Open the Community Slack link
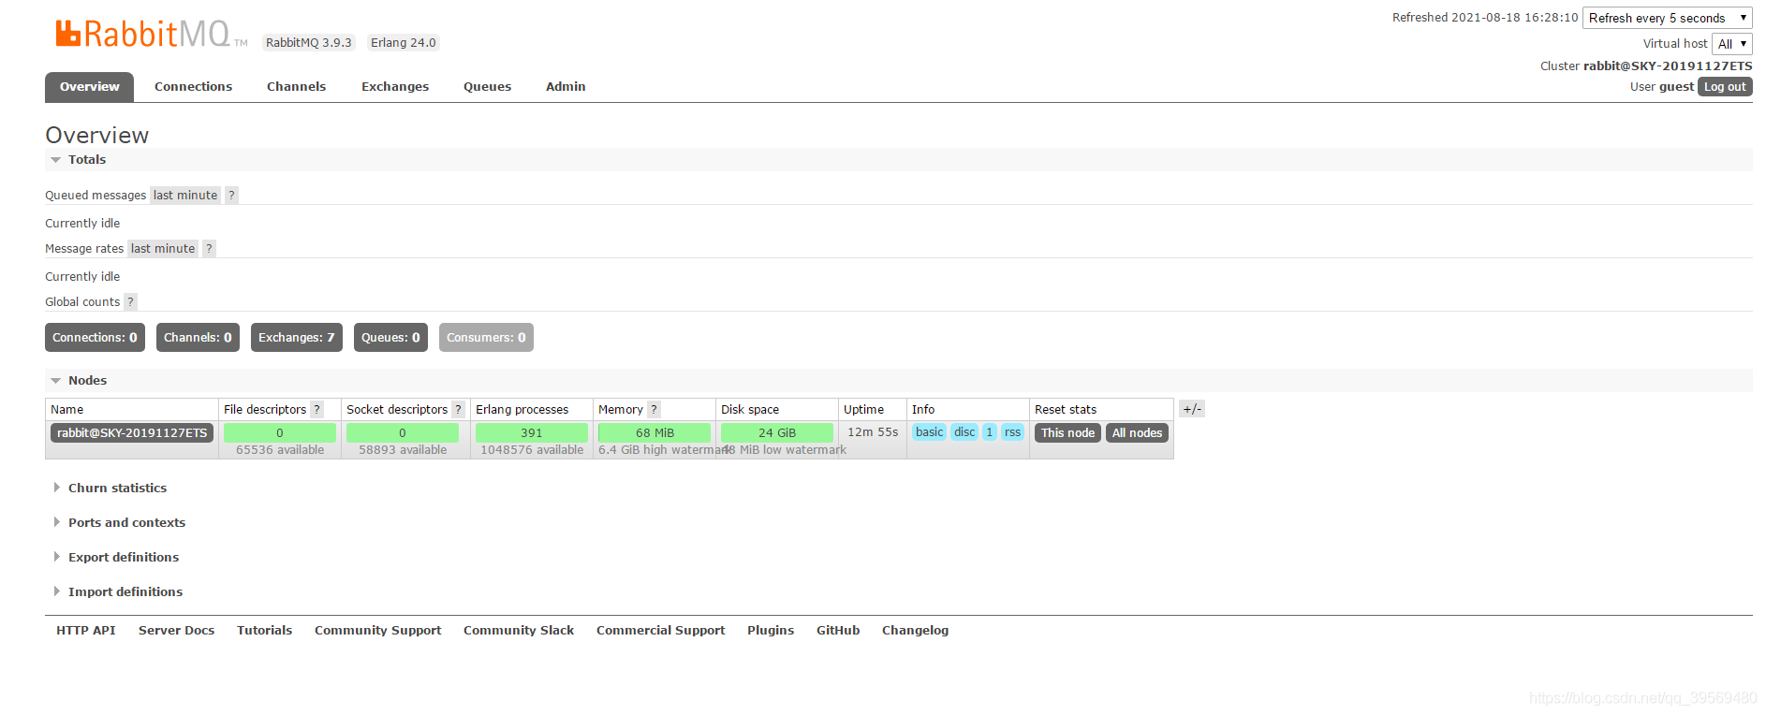 (x=519, y=631)
